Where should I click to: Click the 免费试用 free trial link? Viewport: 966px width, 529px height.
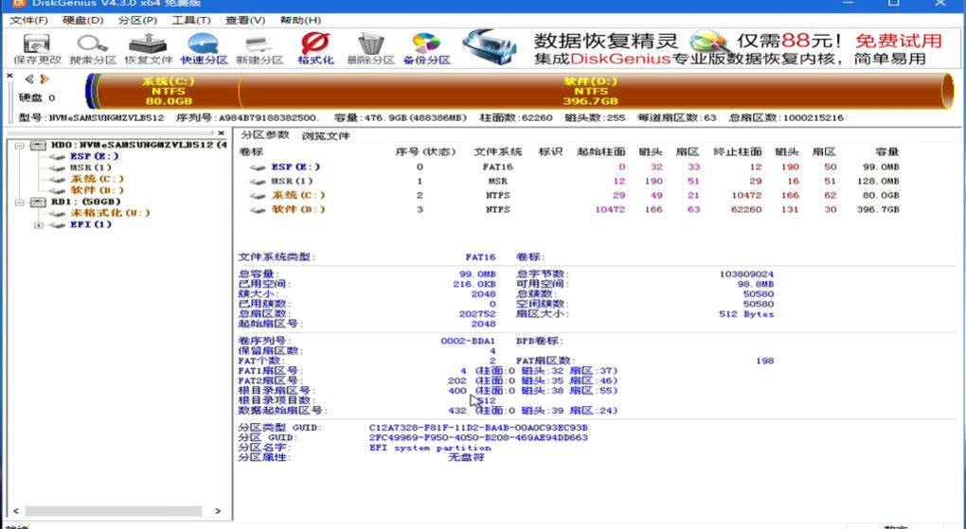click(898, 42)
